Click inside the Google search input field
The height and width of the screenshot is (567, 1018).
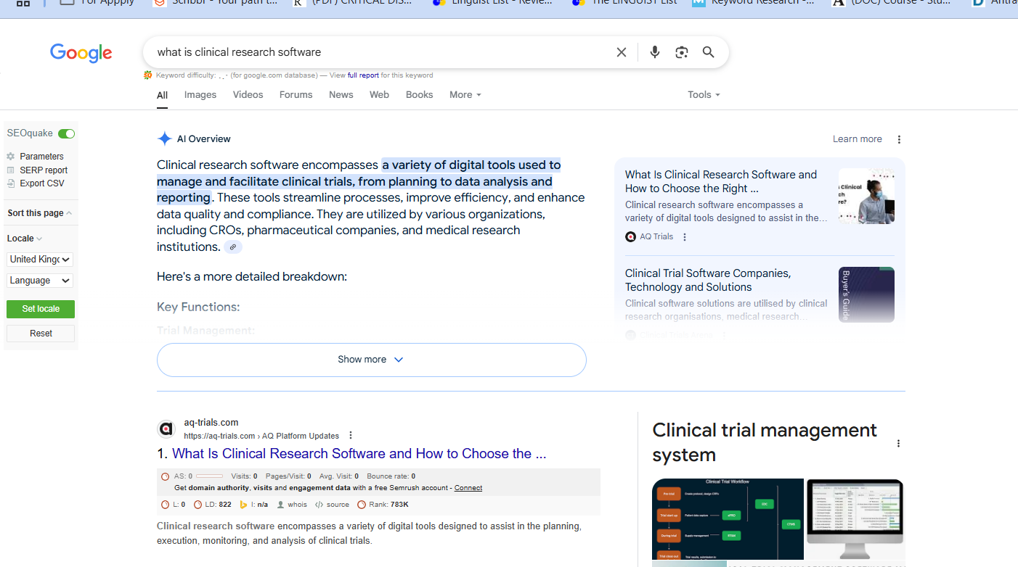tap(381, 52)
